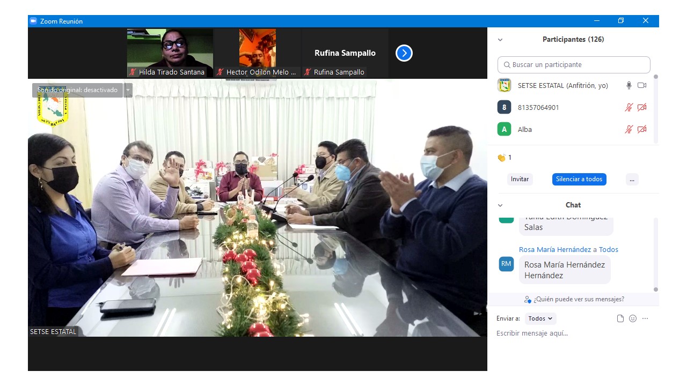
Task: Click Alba's crossed camera icon
Action: 642,129
